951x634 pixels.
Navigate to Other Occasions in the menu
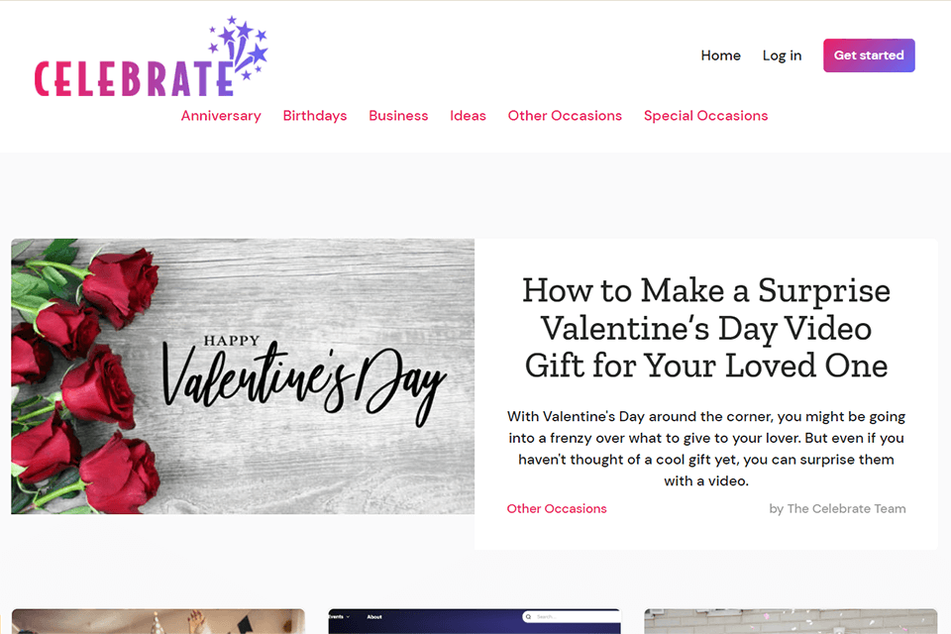pos(565,116)
